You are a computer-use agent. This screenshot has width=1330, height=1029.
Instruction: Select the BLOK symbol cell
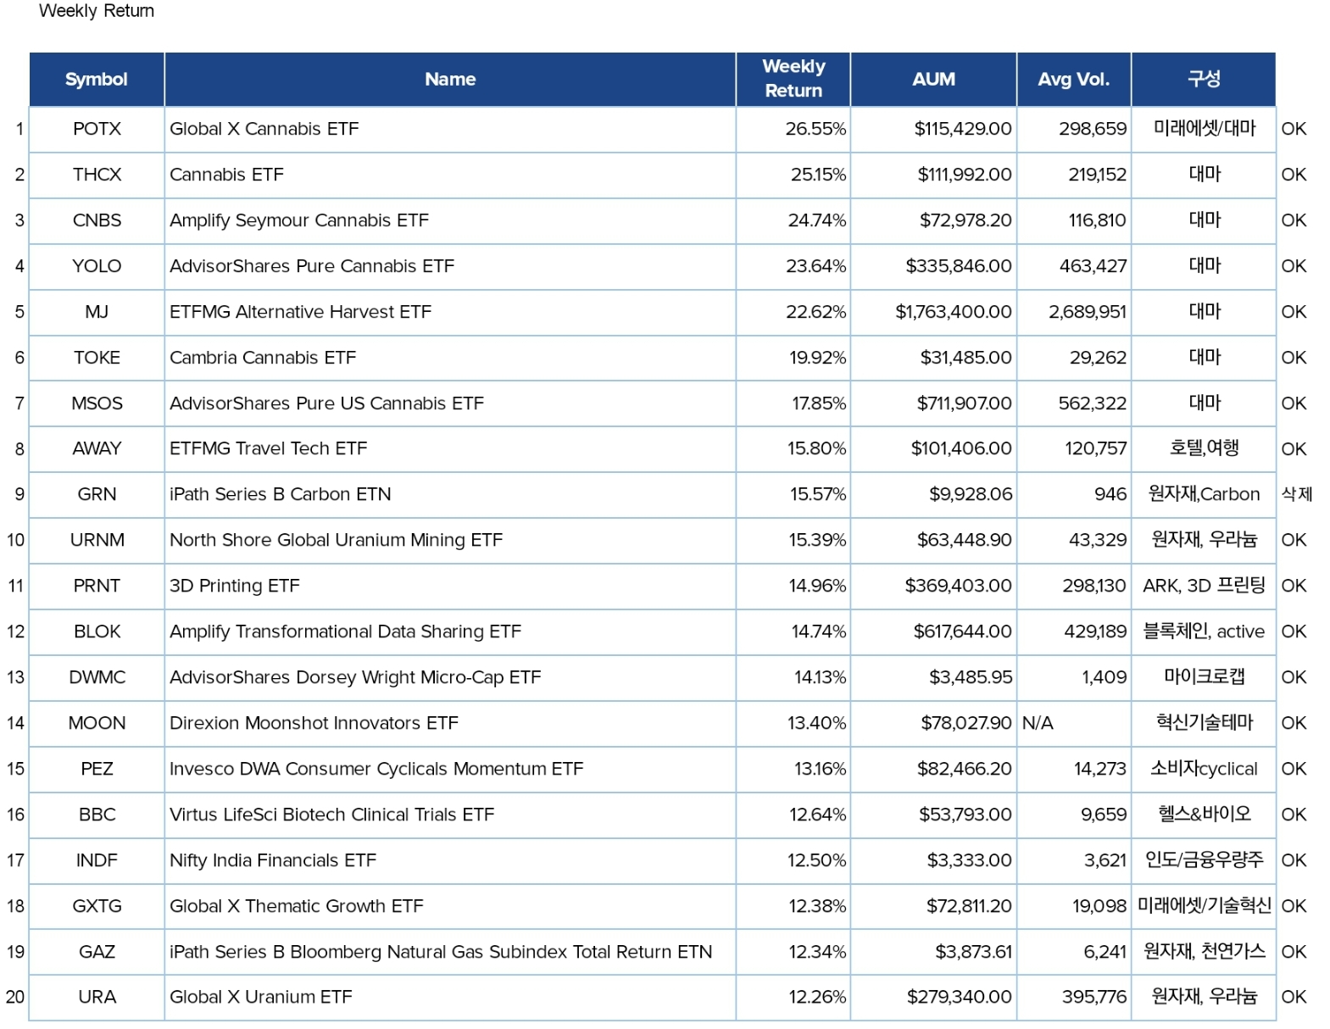point(97,631)
